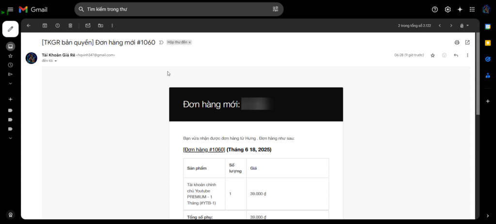The image size is (496, 224).
Task: Click the '2 trong tổng số 2.122' counter
Action: [x=415, y=26]
